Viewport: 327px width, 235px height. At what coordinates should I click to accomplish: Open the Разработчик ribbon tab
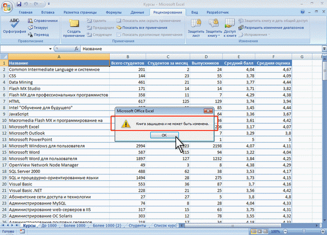click(217, 12)
